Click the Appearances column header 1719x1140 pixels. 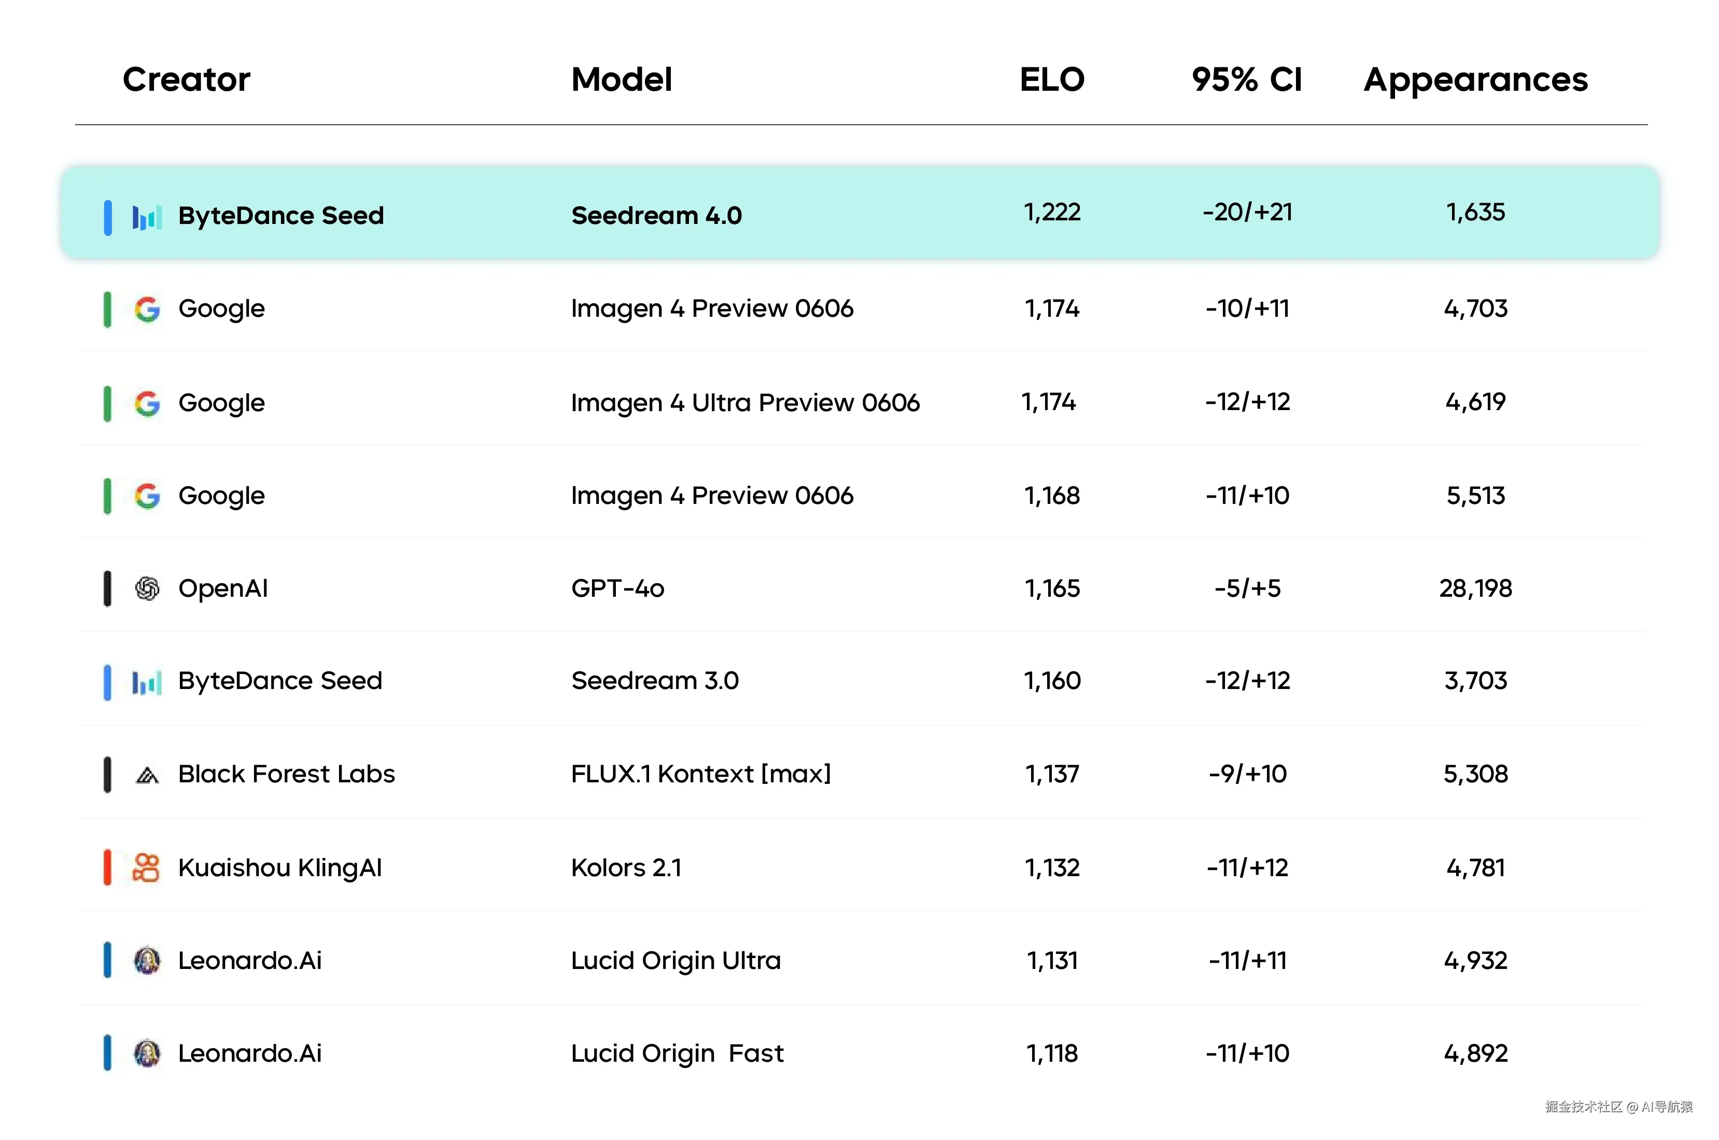[1475, 79]
